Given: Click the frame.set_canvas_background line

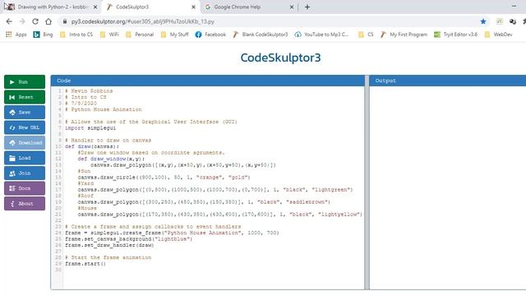Looking at the screenshot, I should pos(129,239).
